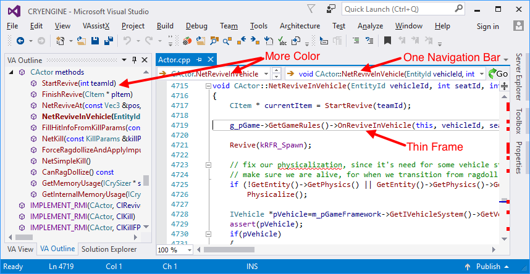Open Navigate Backward history dropdown arrow

[x=31, y=41]
